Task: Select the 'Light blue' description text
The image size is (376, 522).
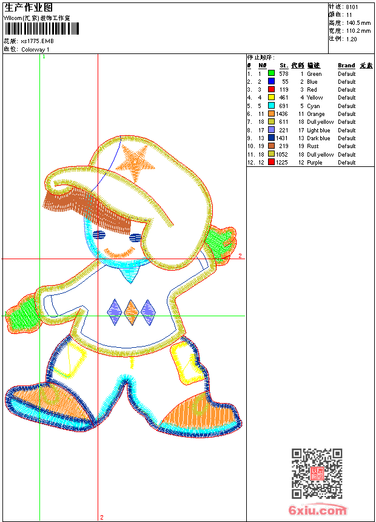Action: (318, 130)
